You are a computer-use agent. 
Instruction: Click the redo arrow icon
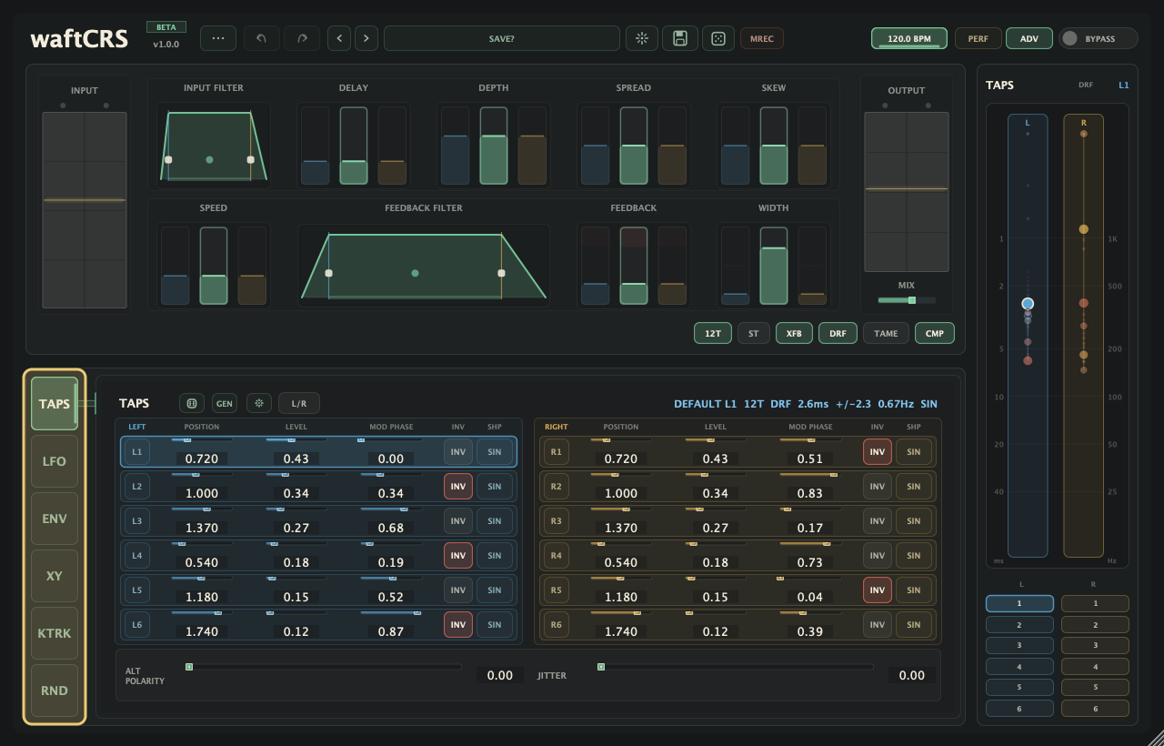[302, 38]
